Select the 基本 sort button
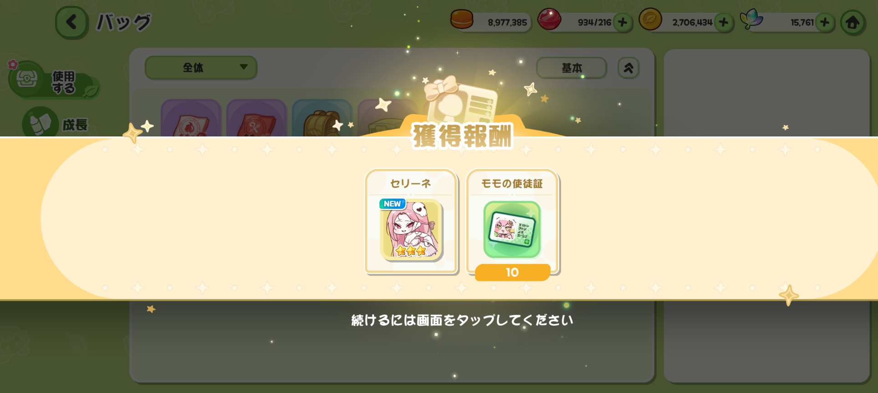This screenshot has width=878, height=393. coord(572,68)
